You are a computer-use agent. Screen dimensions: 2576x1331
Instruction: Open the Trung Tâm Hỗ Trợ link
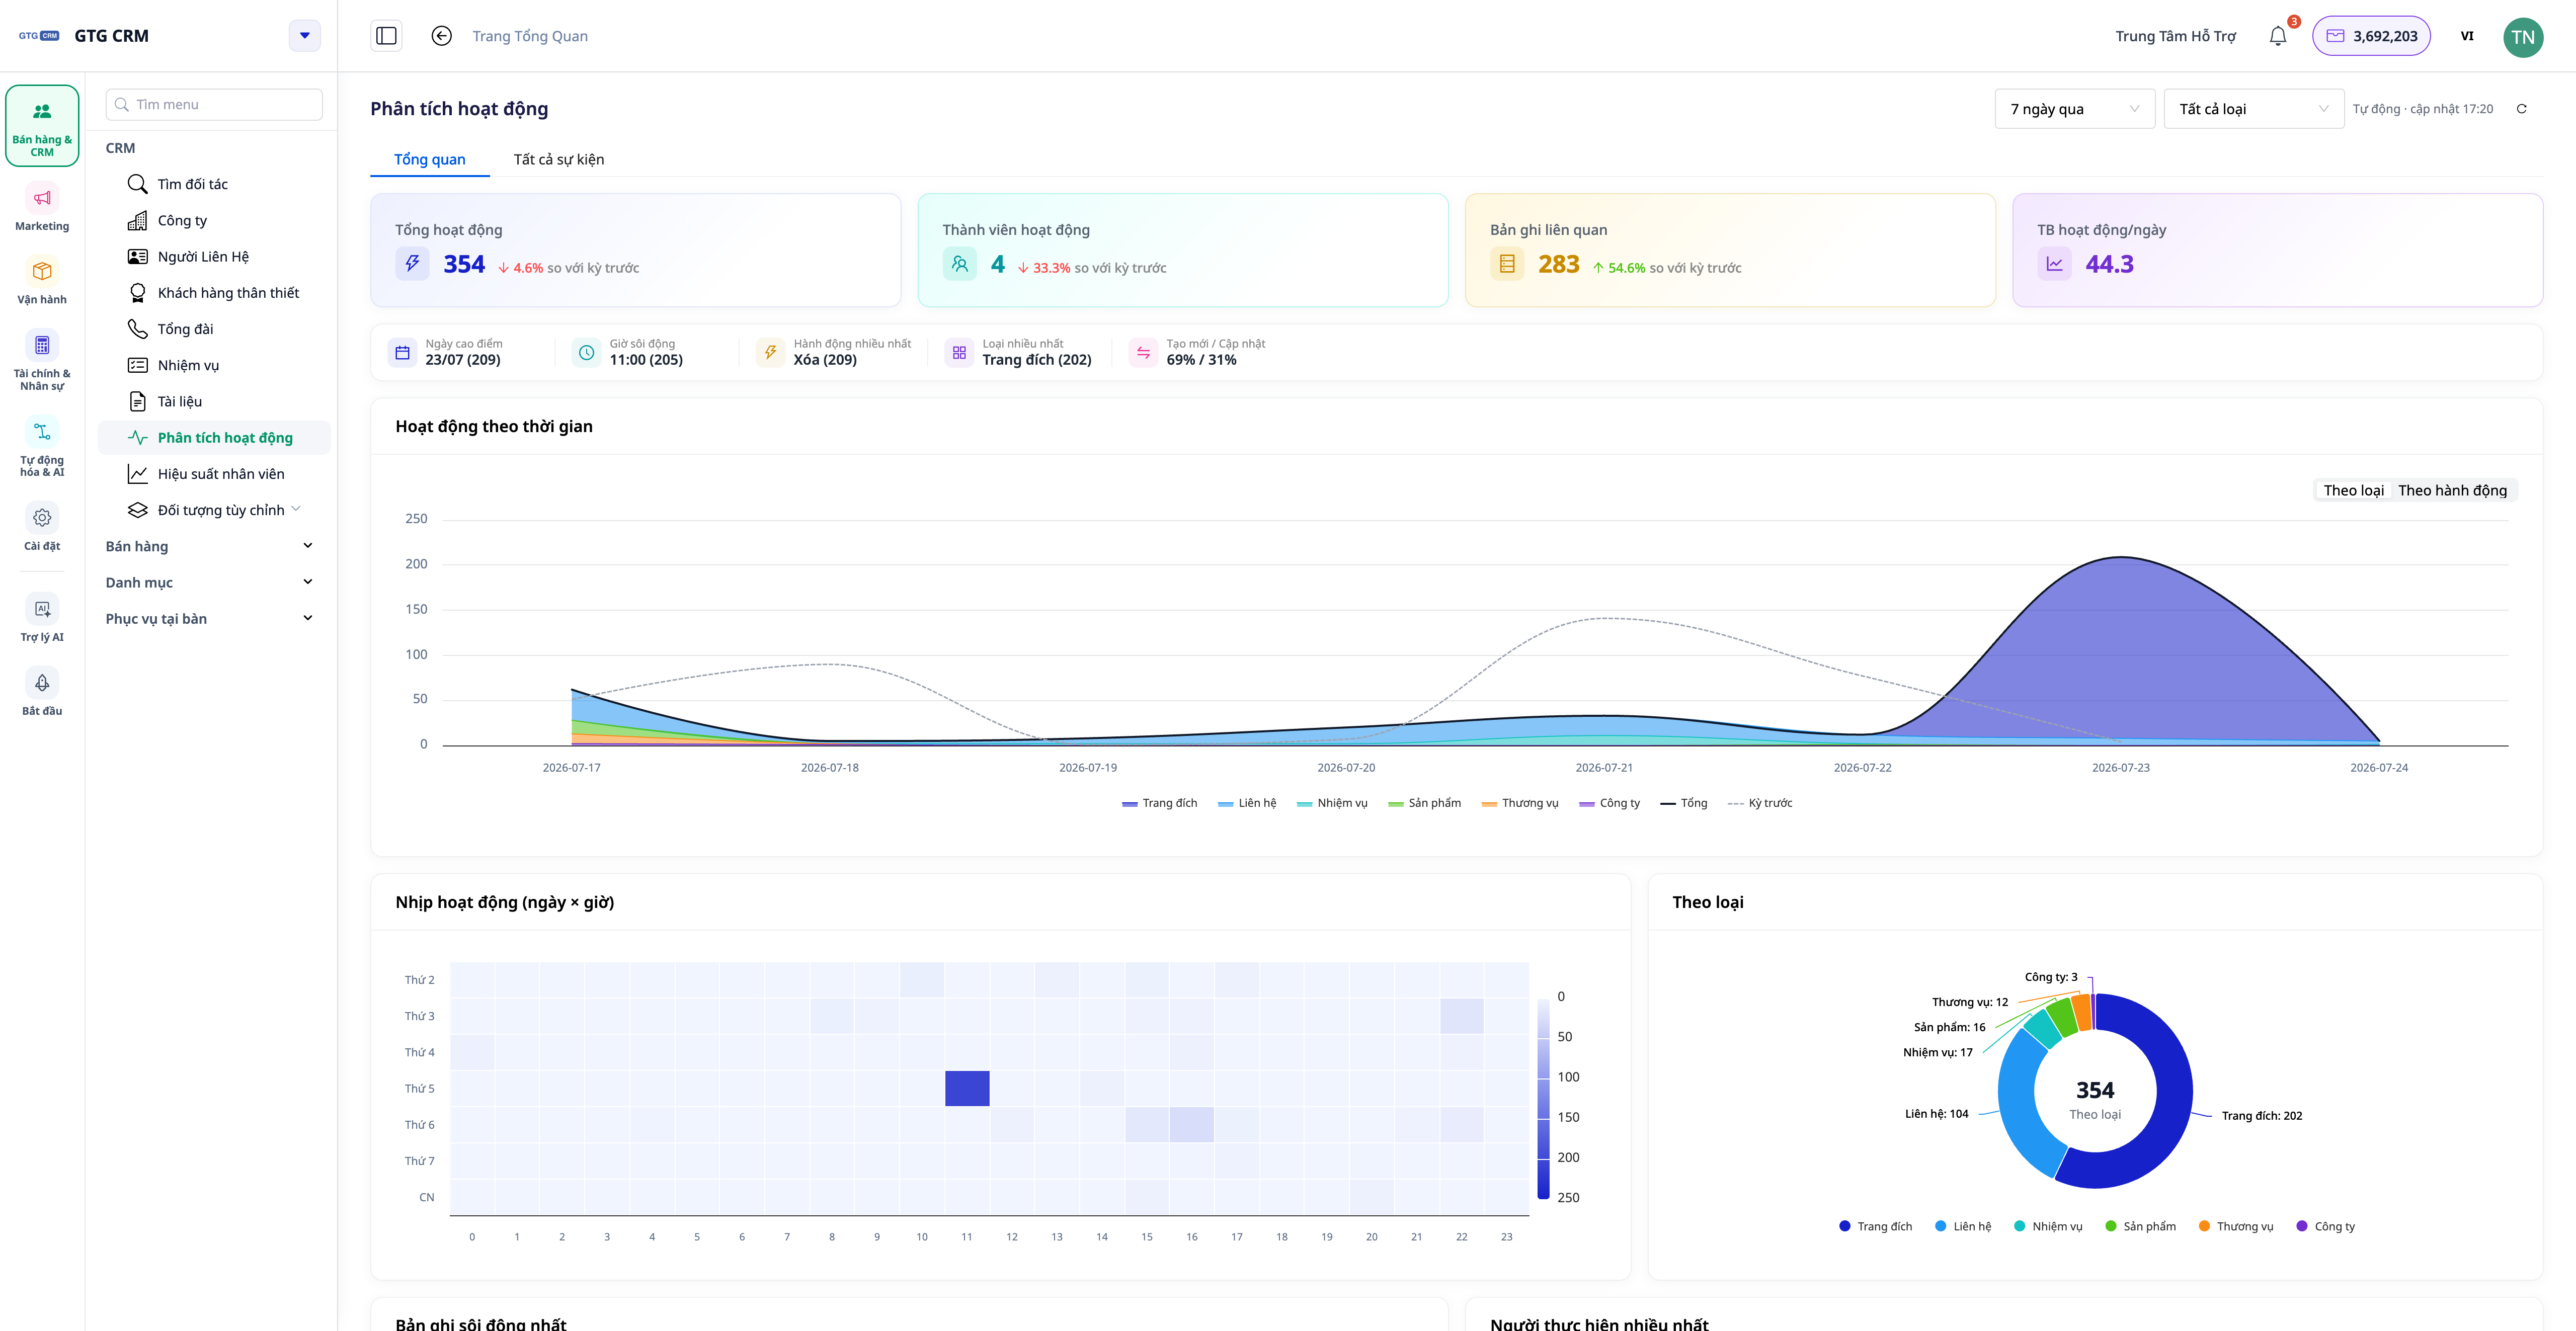tap(2175, 36)
